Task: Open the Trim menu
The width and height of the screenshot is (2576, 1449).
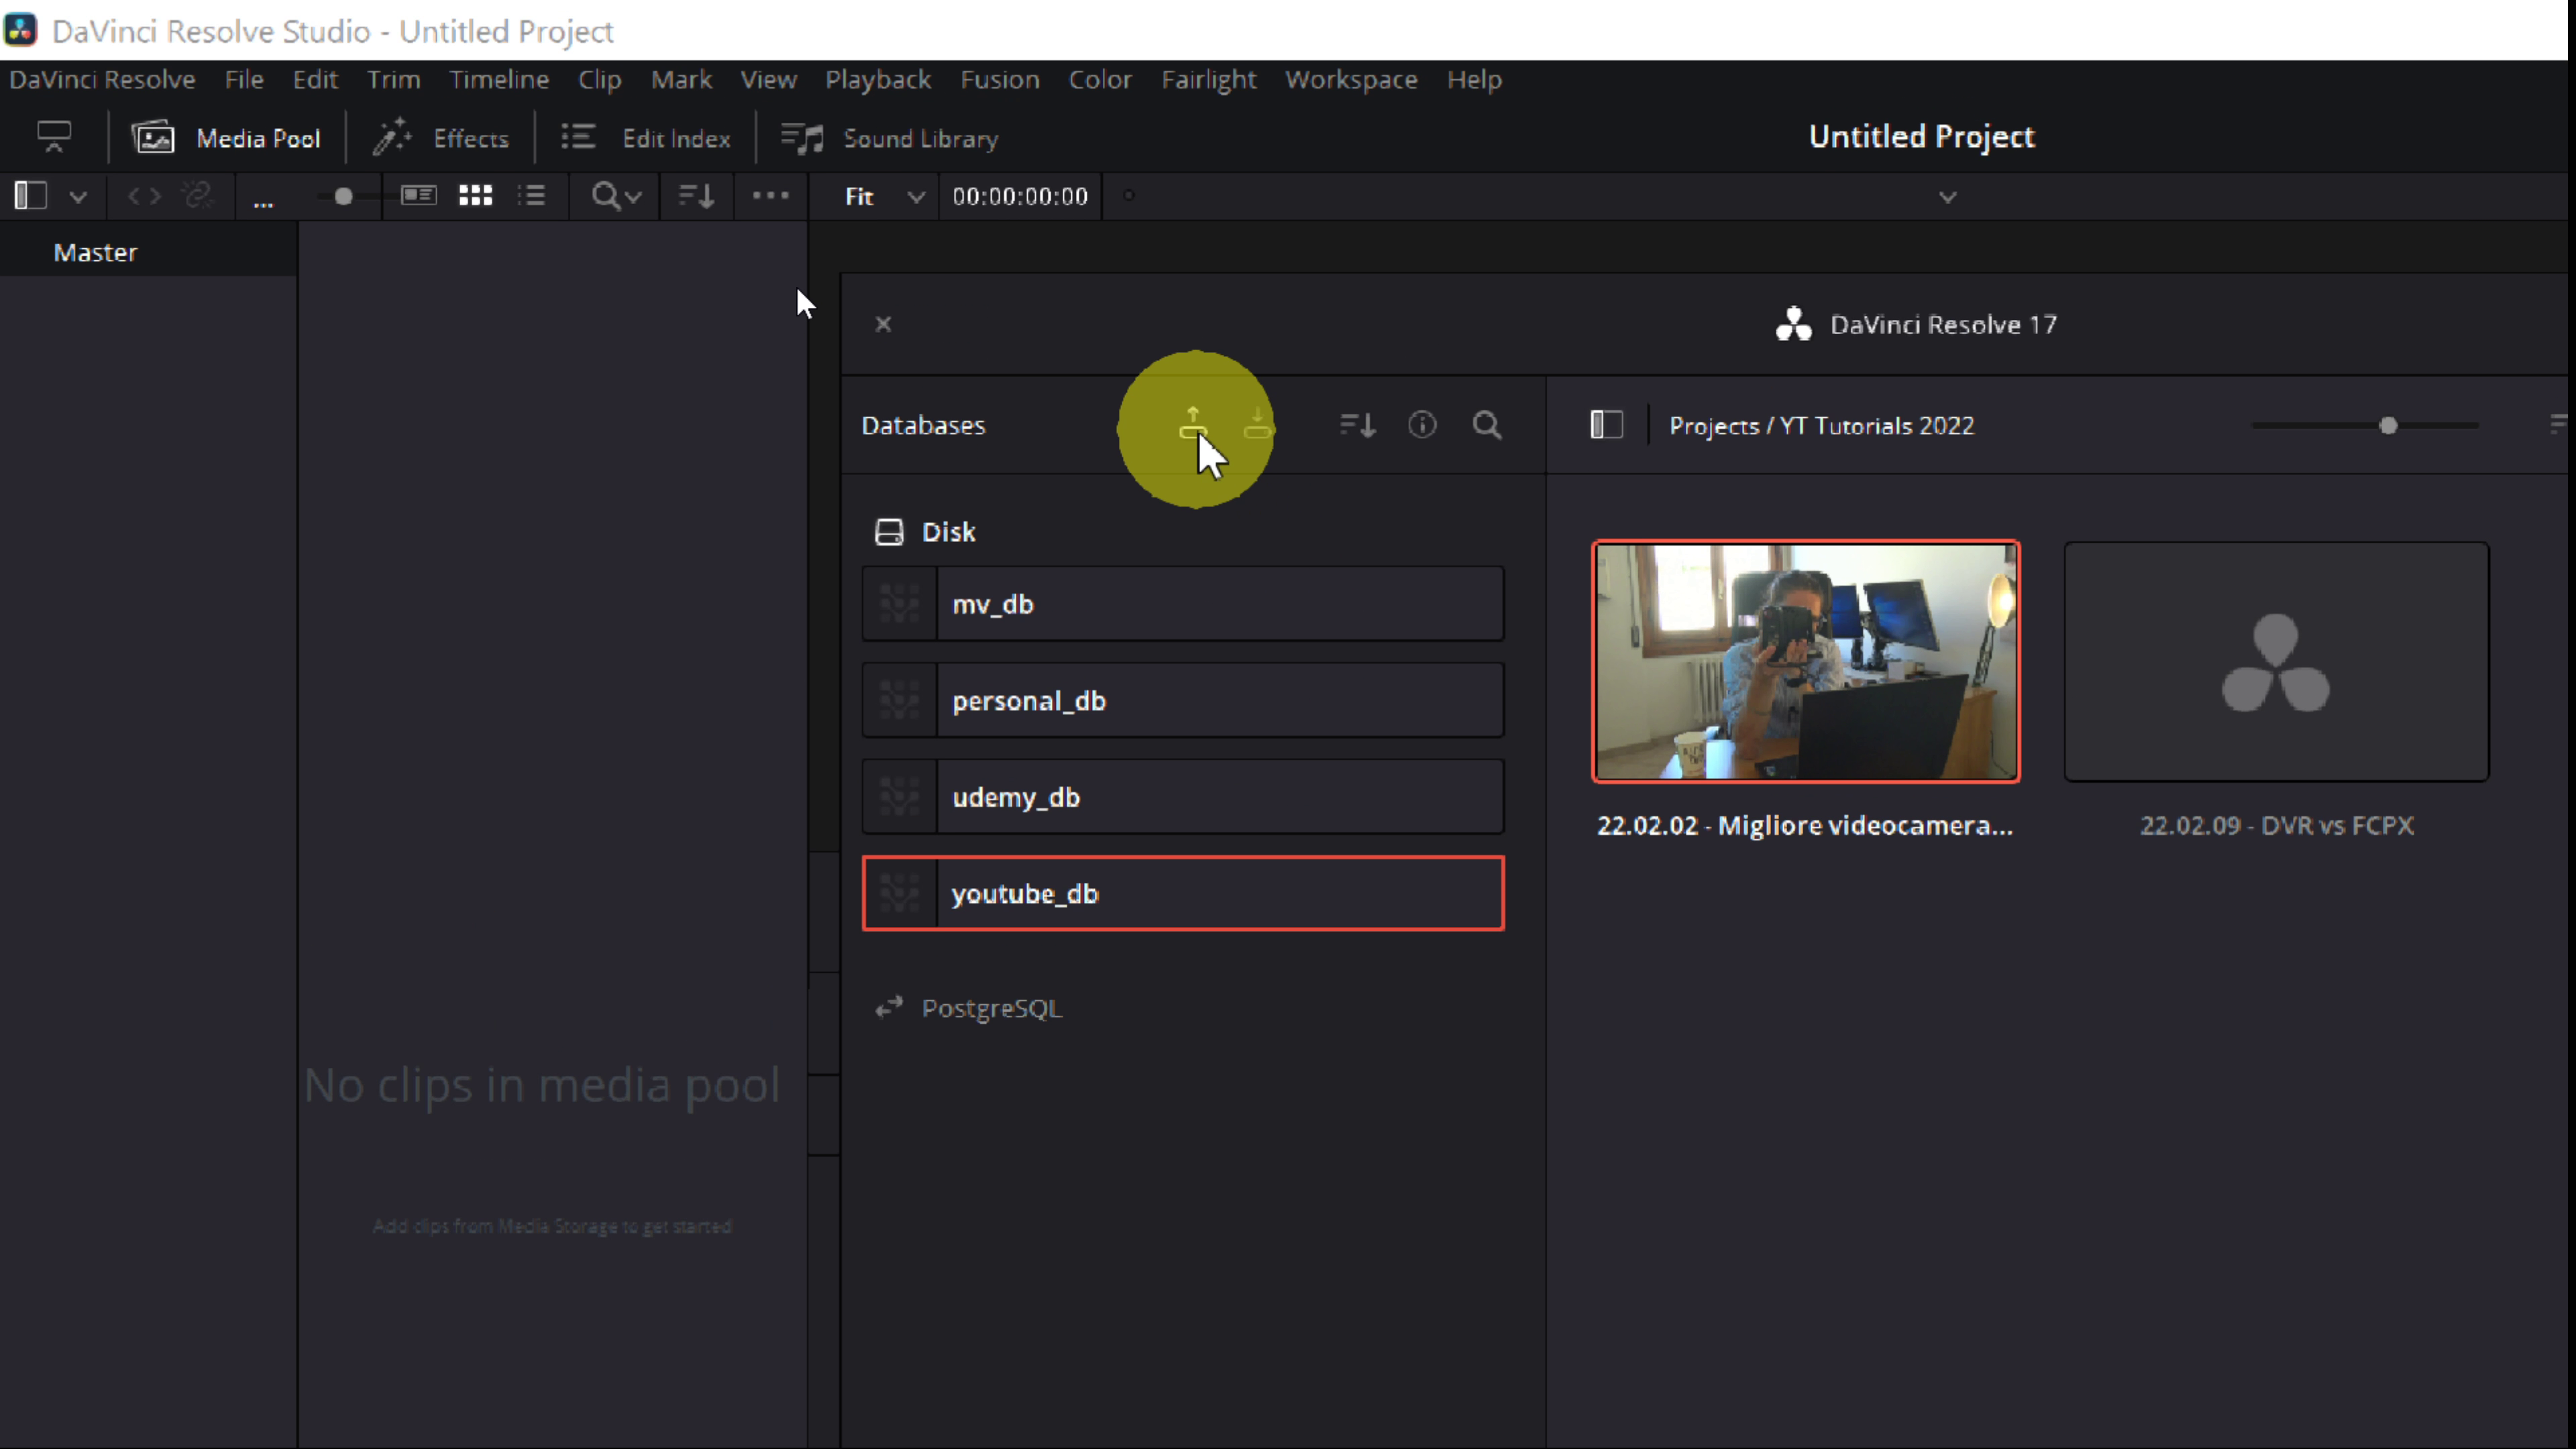Action: point(393,80)
